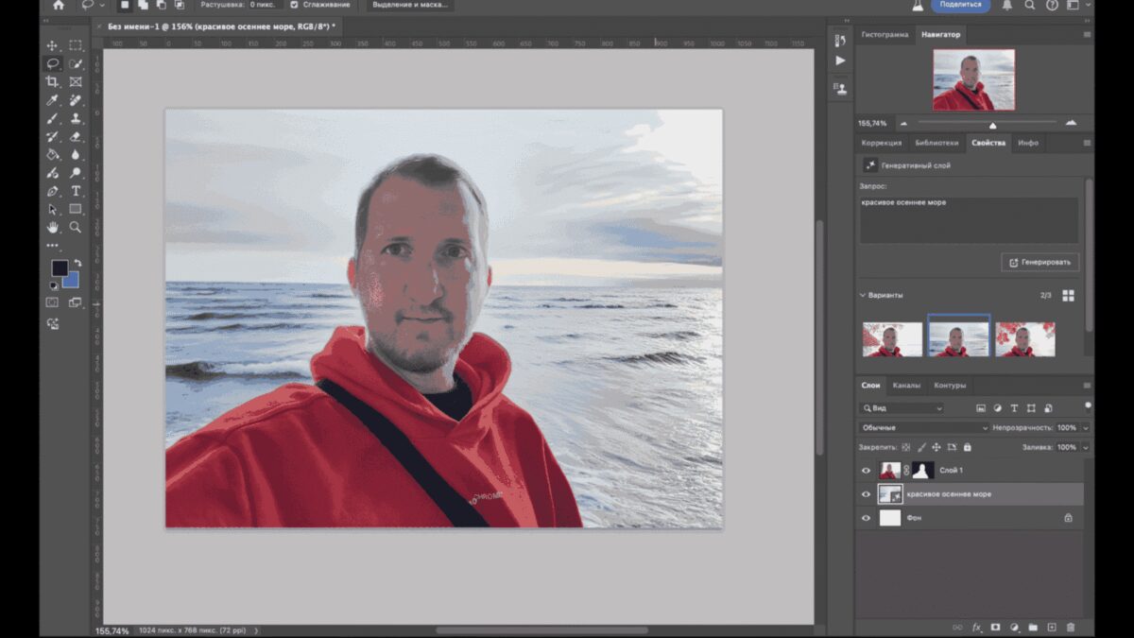The height and width of the screenshot is (638, 1134).
Task: Toggle visibility of the Фон layer
Action: pos(866,518)
